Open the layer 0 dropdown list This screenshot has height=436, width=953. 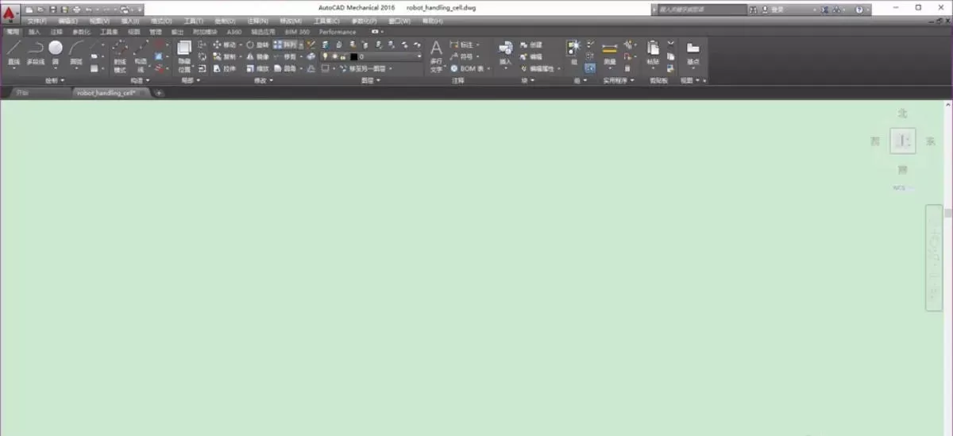(419, 56)
